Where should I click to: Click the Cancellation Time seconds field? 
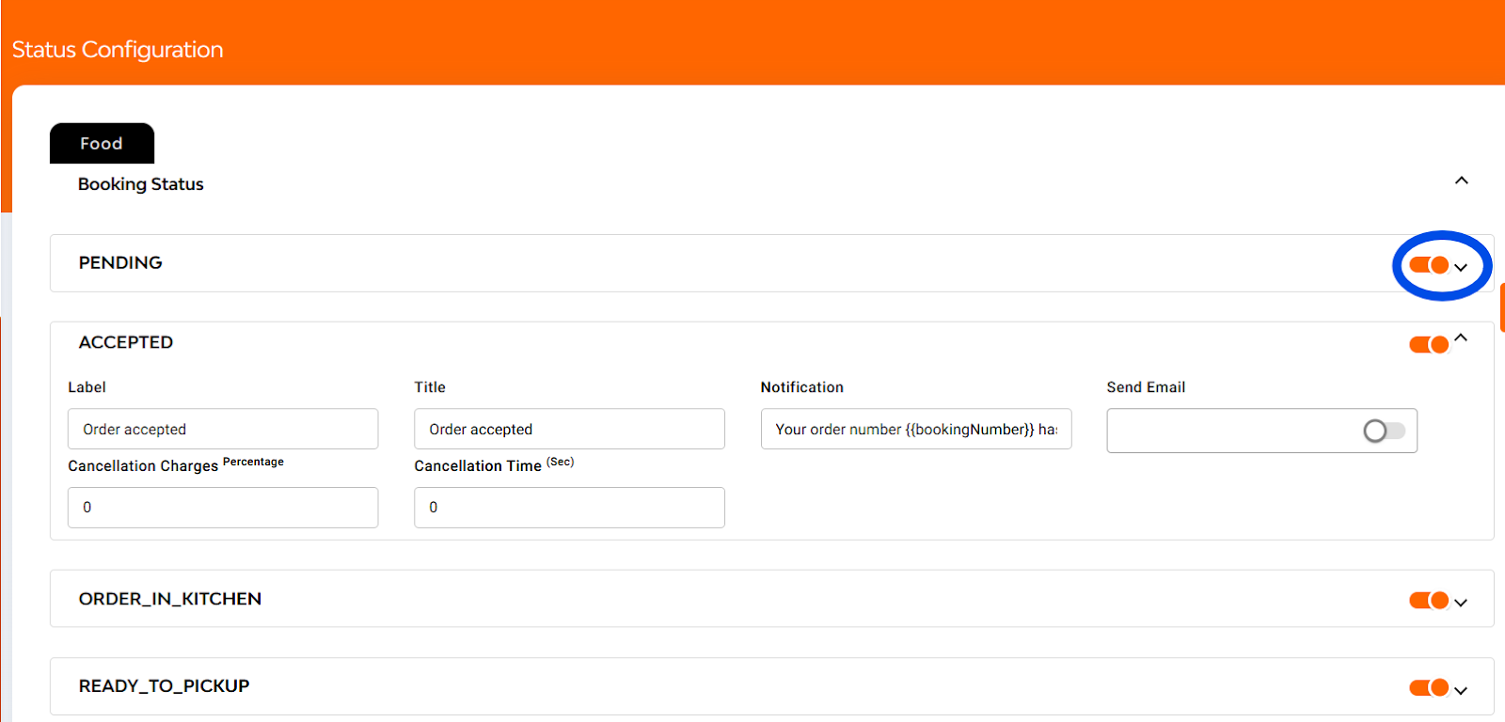[x=569, y=508]
